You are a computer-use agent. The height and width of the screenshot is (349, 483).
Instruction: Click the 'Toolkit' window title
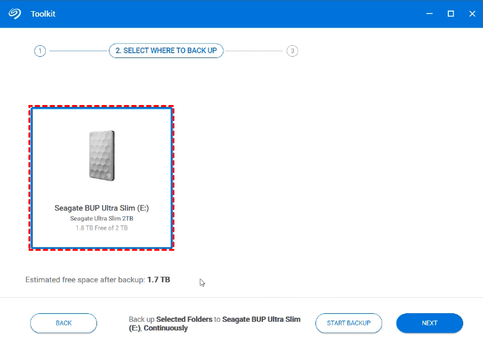[43, 14]
